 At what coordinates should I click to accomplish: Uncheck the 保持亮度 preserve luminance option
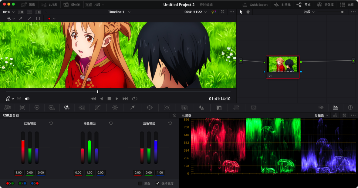coord(157,183)
